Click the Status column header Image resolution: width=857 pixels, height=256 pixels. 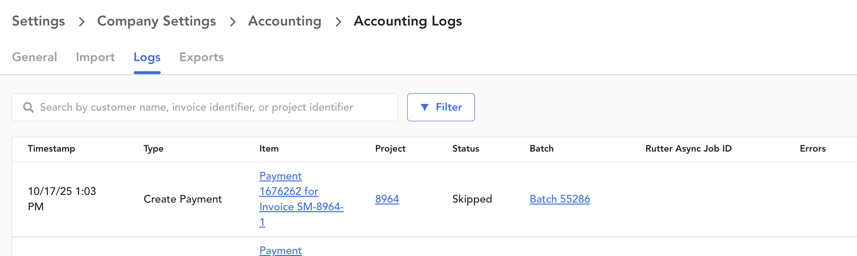click(x=466, y=149)
